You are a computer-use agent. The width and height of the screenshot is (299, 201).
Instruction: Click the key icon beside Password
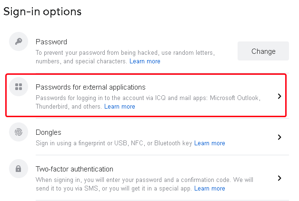19,42
